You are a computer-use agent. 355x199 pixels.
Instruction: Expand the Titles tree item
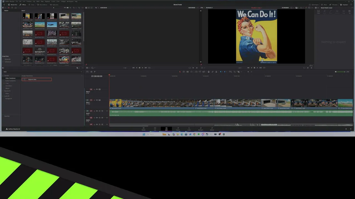coord(4,83)
